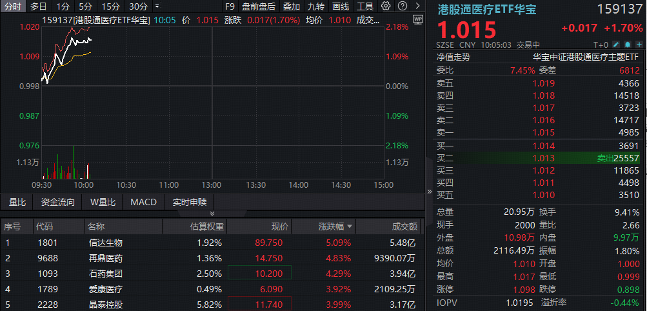Open the 实时申赎 tab
Image resolution: width=647 pixels, height=311 pixels.
point(190,202)
